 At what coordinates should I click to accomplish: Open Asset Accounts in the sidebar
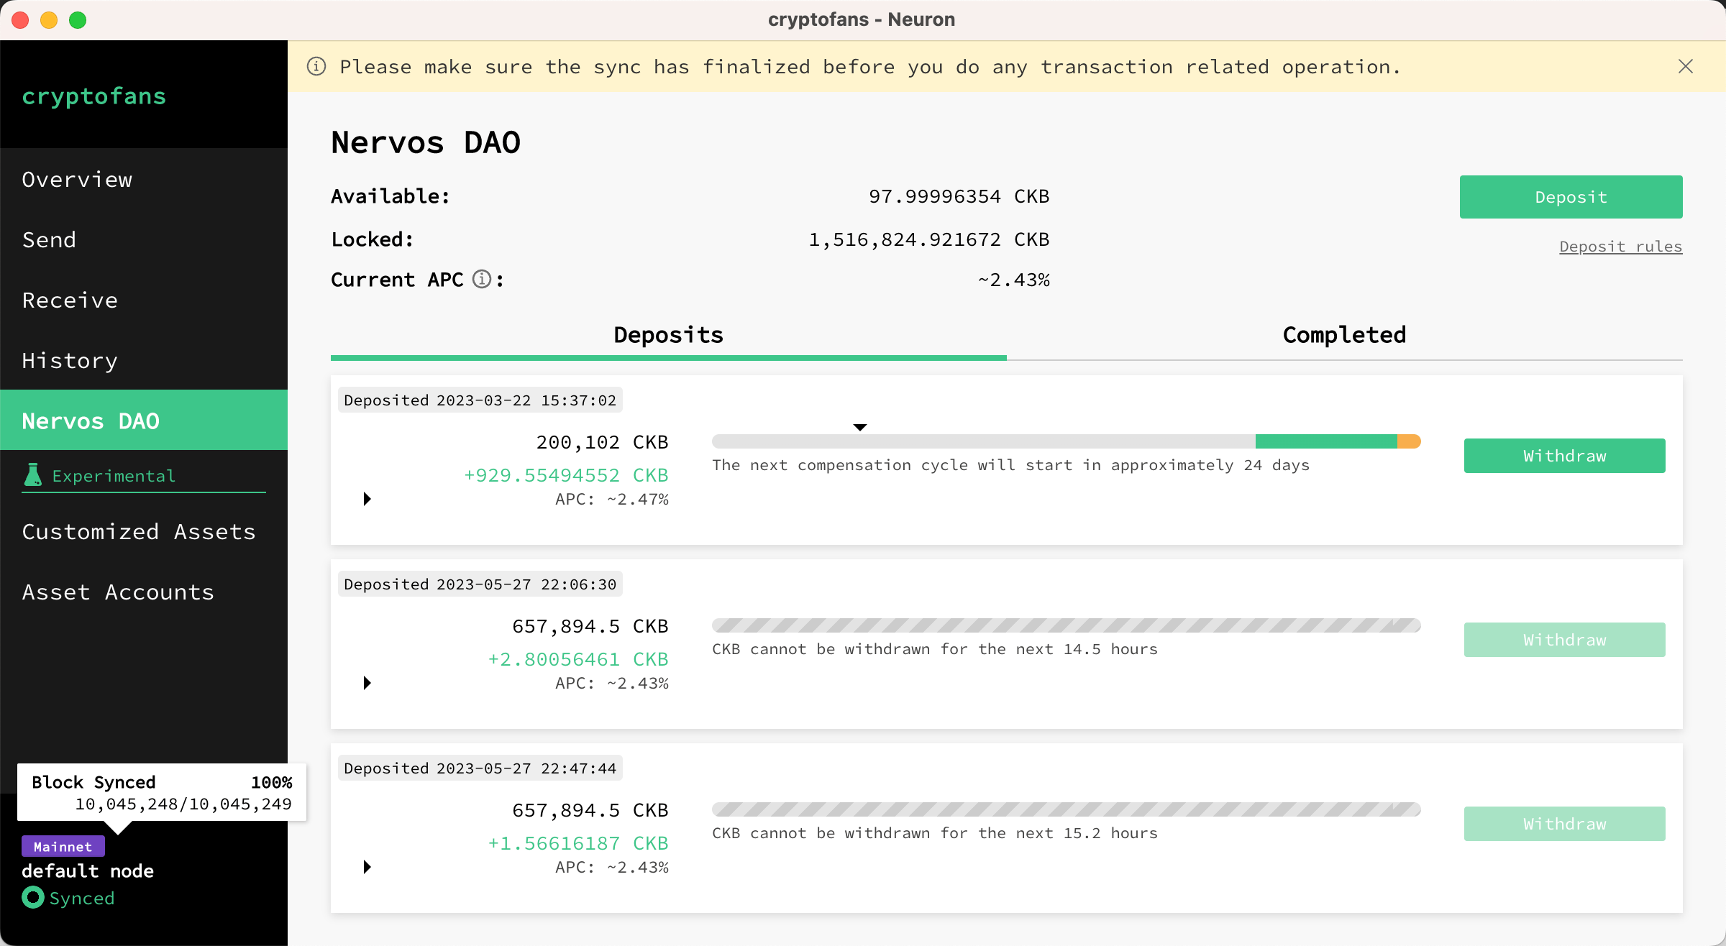coord(118,592)
